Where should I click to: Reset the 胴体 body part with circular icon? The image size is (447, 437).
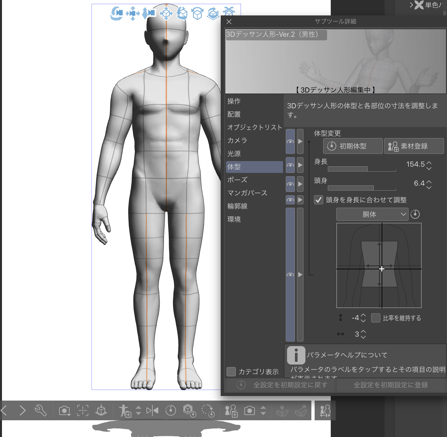[415, 214]
